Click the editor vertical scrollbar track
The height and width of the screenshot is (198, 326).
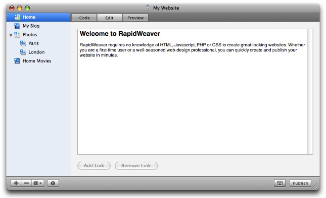(310, 92)
